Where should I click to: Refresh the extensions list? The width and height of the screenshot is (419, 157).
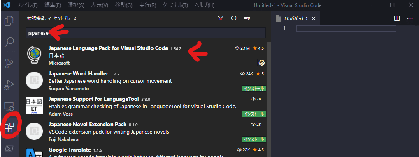click(233, 18)
